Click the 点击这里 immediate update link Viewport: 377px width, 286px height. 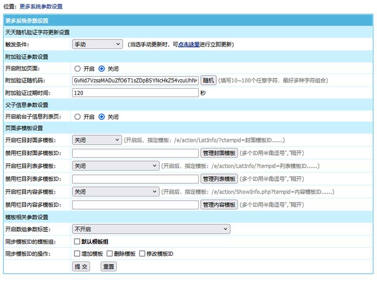(190, 44)
